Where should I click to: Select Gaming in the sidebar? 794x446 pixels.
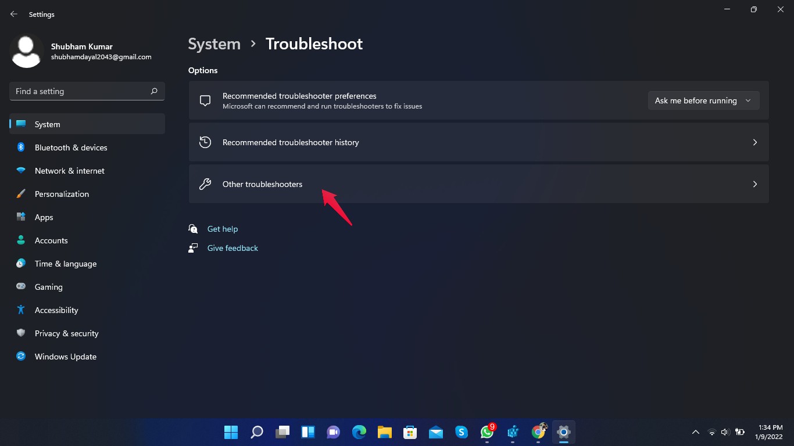(x=87, y=287)
